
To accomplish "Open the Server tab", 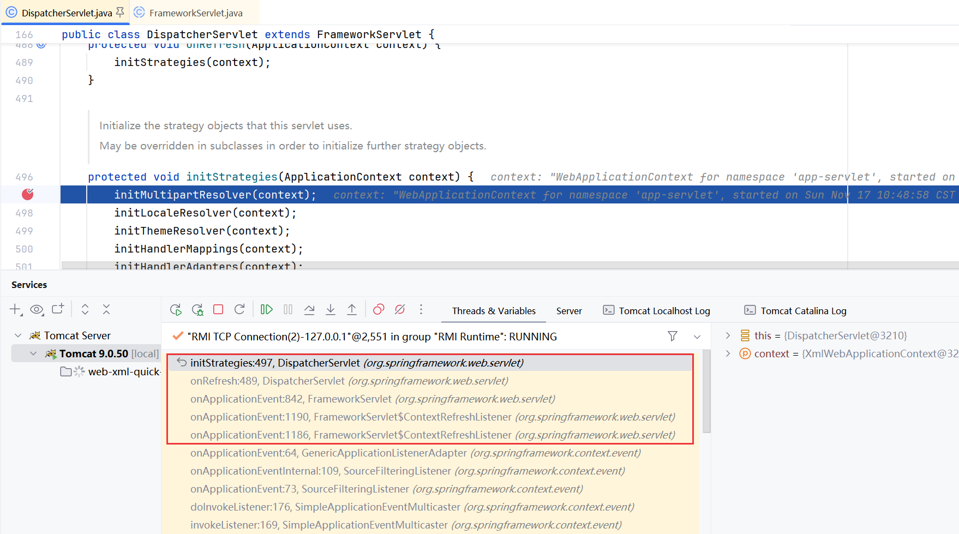I will click(x=569, y=311).
